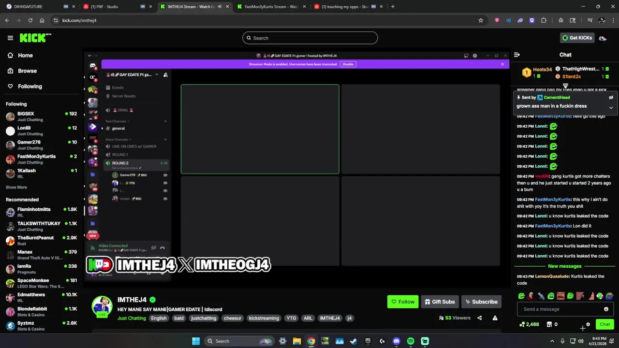Image resolution: width=619 pixels, height=348 pixels.
Task: Open the Just Chatting category link
Action: [132, 318]
